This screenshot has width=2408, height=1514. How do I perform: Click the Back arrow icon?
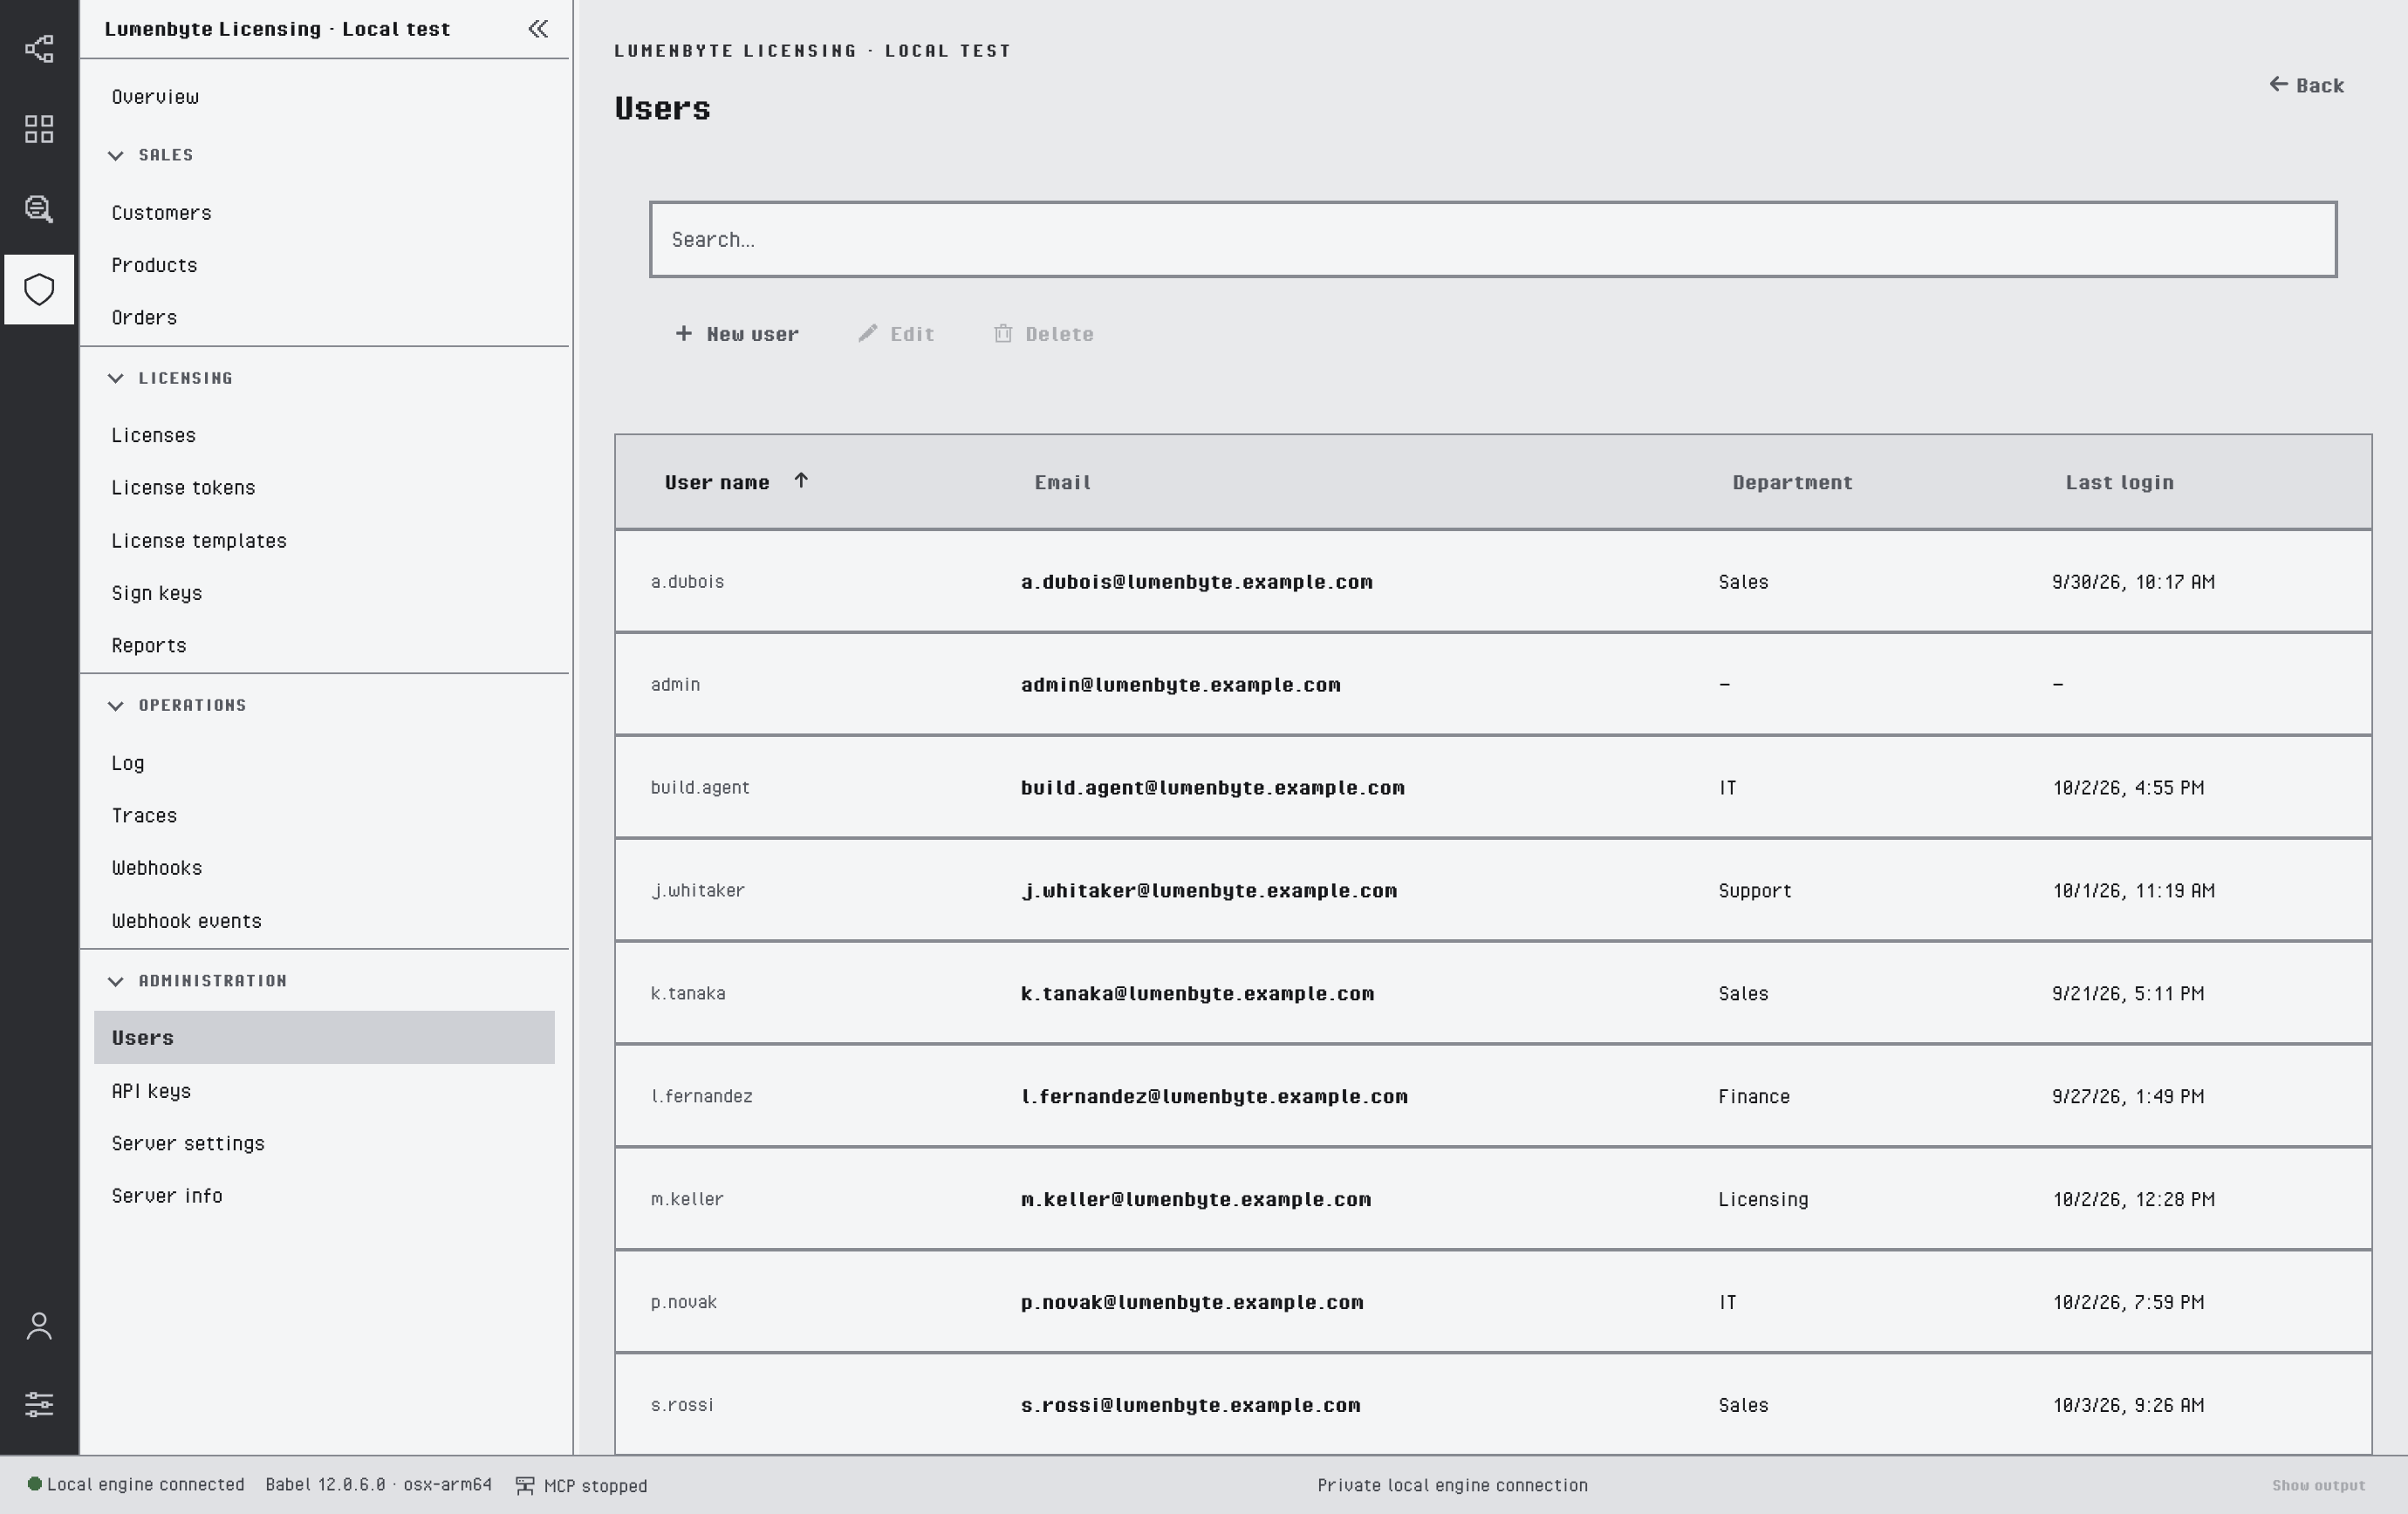[2279, 84]
